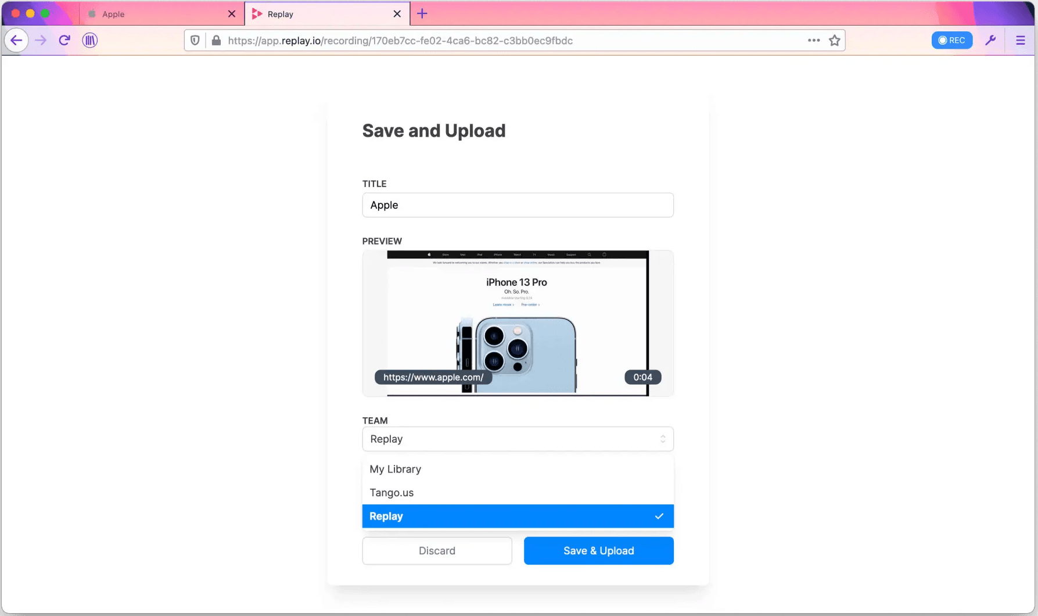Reload the current page
The image size is (1038, 616).
pyautogui.click(x=64, y=40)
